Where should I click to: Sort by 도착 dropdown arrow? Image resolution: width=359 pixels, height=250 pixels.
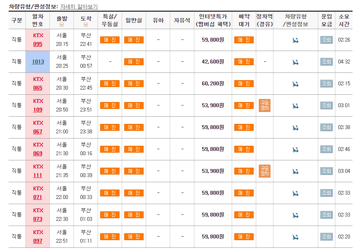pos(86,25)
